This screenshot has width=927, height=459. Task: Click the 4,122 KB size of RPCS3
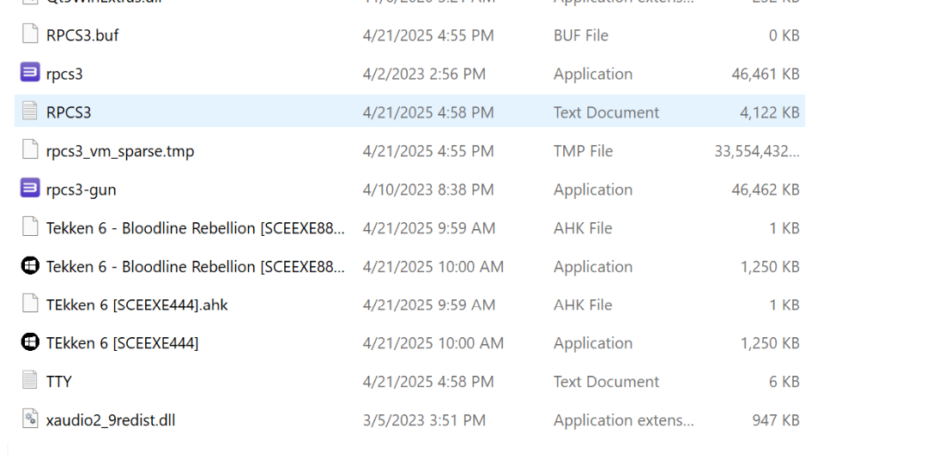(x=769, y=112)
